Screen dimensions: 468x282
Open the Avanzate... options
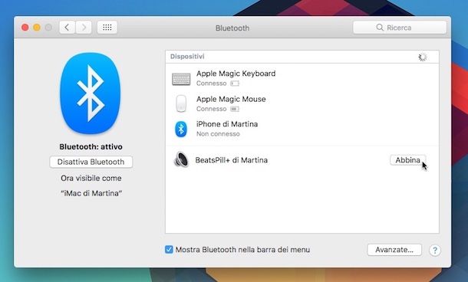[x=394, y=250]
